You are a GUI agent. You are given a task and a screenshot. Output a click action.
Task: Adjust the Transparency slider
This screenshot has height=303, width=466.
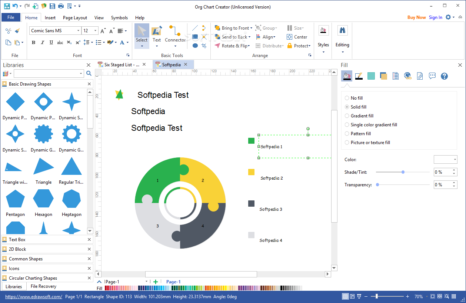(x=377, y=185)
